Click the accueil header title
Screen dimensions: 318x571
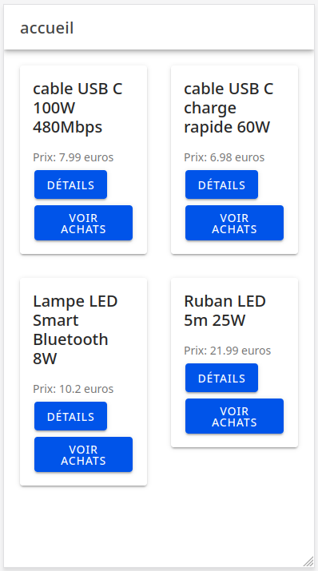click(x=47, y=28)
